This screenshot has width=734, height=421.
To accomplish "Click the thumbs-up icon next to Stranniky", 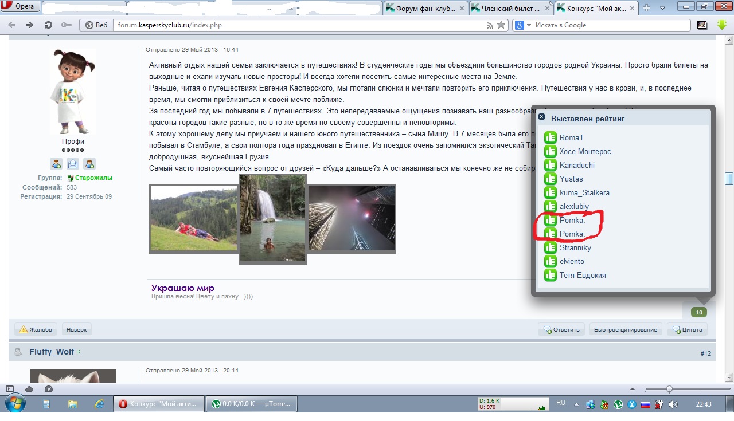I will tap(550, 247).
